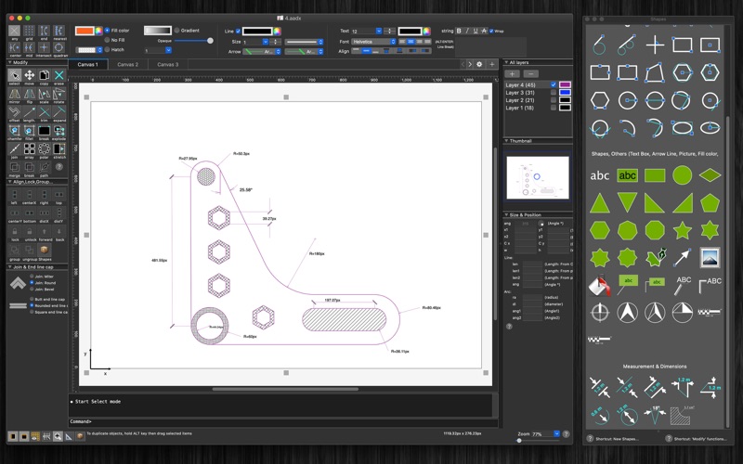The width and height of the screenshot is (743, 464).
Task: Select the paint bucket fill color shape
Action: (599, 286)
